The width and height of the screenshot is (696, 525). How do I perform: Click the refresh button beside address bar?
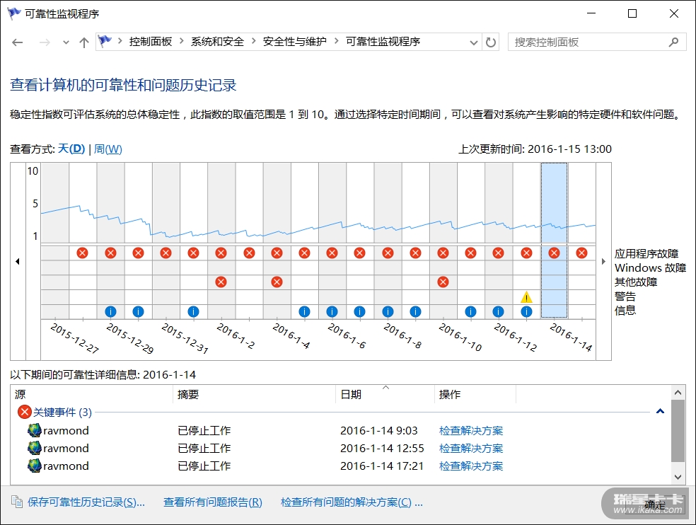pos(491,42)
